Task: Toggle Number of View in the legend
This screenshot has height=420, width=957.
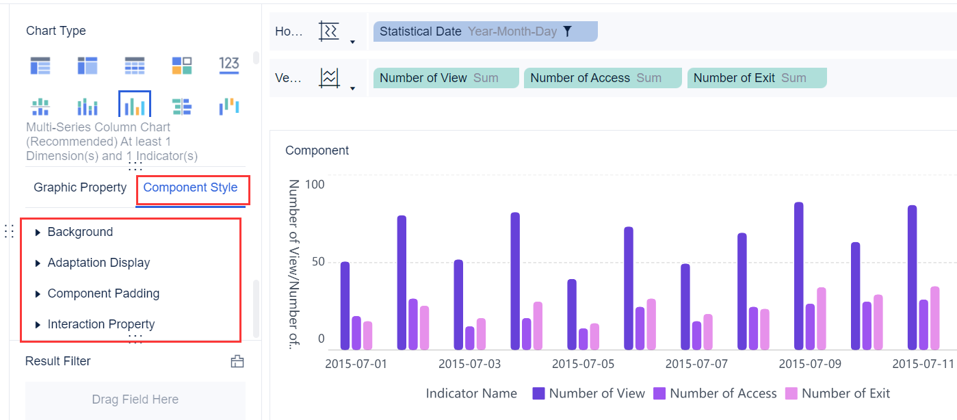Action: click(x=589, y=393)
